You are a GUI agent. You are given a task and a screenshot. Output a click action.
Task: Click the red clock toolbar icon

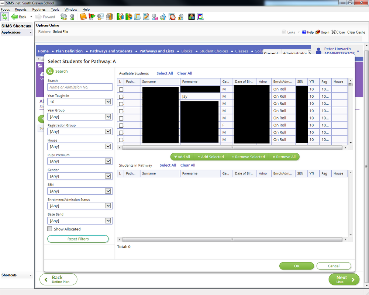tap(172, 17)
